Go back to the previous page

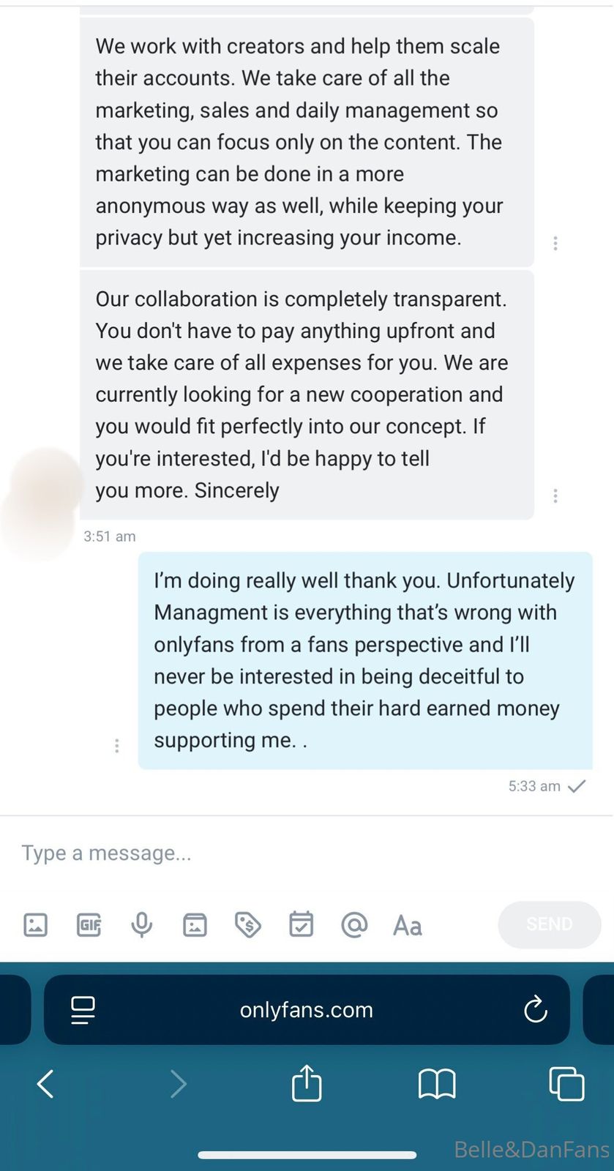pyautogui.click(x=45, y=1084)
